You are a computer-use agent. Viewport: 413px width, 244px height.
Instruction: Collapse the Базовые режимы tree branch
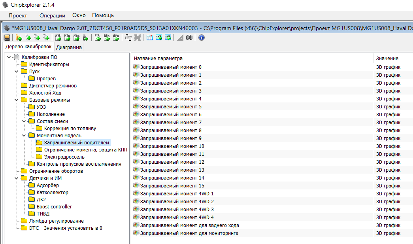coord(17,100)
